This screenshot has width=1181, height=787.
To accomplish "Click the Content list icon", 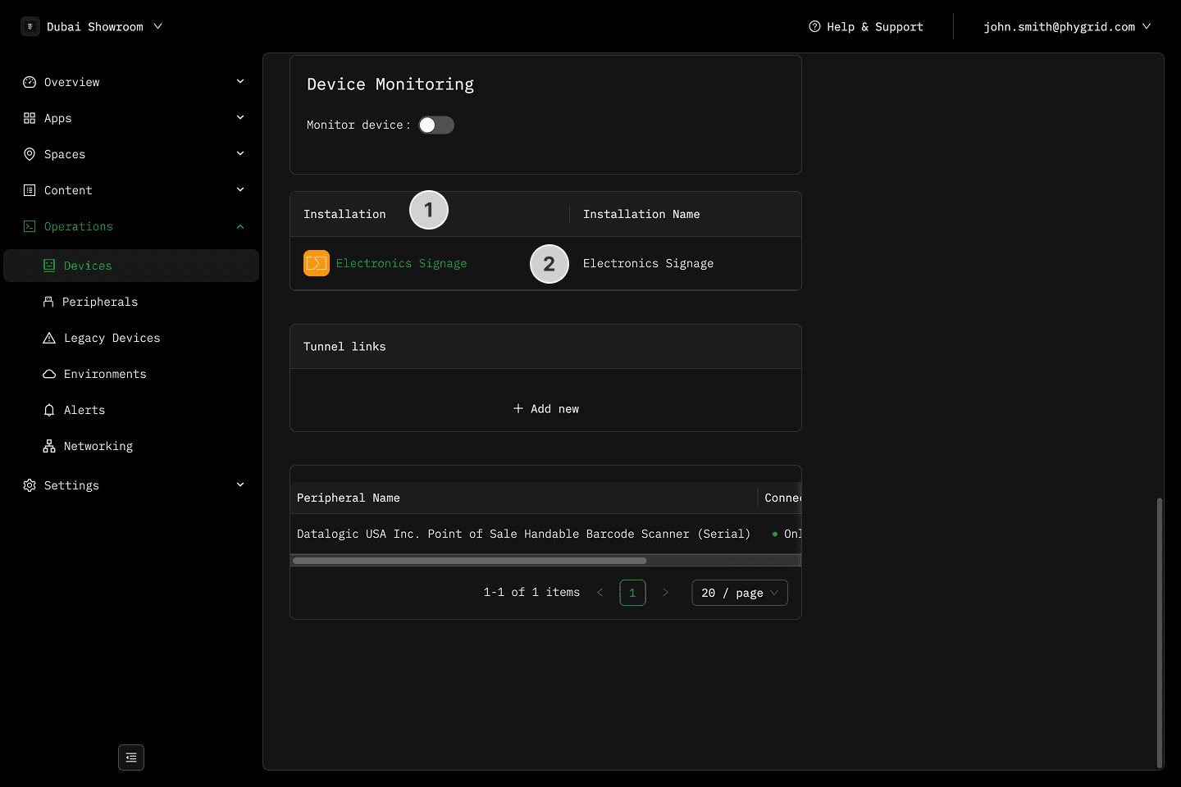I will pyautogui.click(x=30, y=190).
